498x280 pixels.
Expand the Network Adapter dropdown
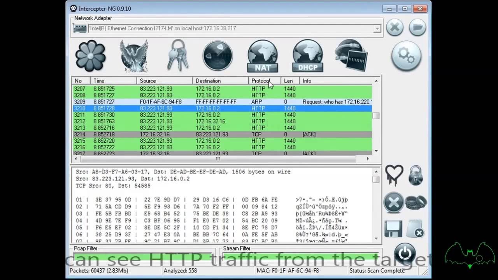point(377,28)
